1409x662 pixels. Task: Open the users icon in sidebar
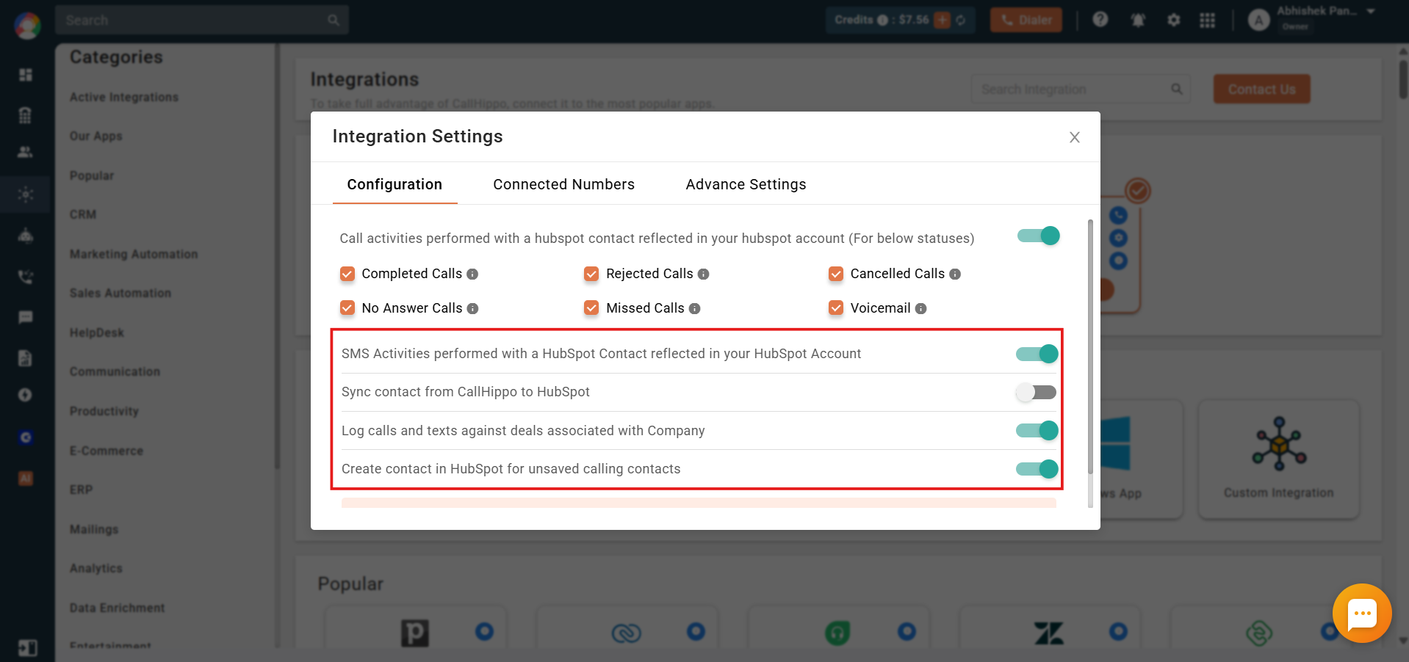26,152
